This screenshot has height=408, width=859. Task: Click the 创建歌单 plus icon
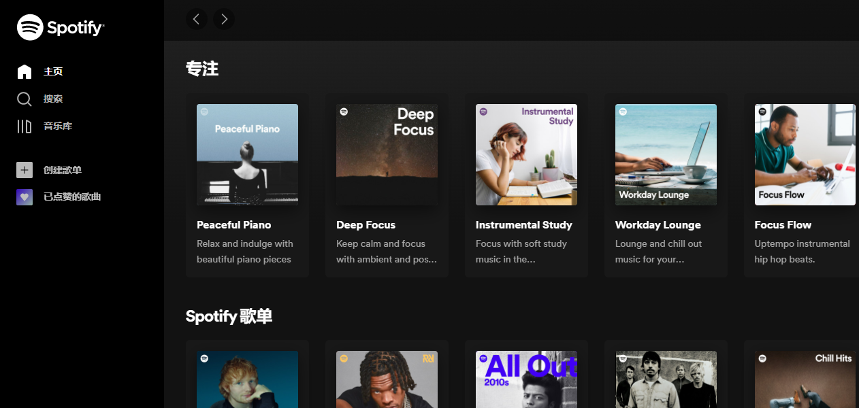coord(25,170)
